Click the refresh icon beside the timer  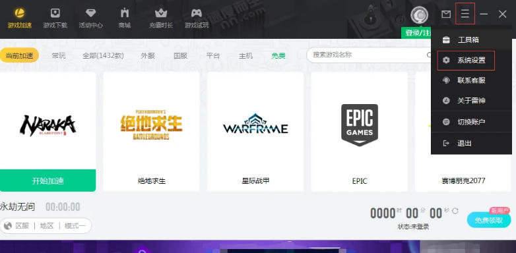click(455, 211)
